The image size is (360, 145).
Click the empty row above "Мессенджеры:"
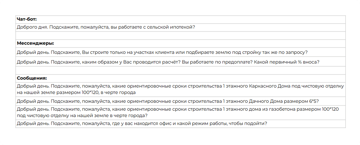[x=180, y=36]
